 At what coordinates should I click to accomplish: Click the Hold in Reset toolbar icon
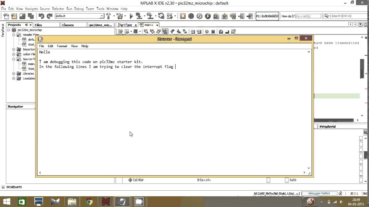(161, 16)
